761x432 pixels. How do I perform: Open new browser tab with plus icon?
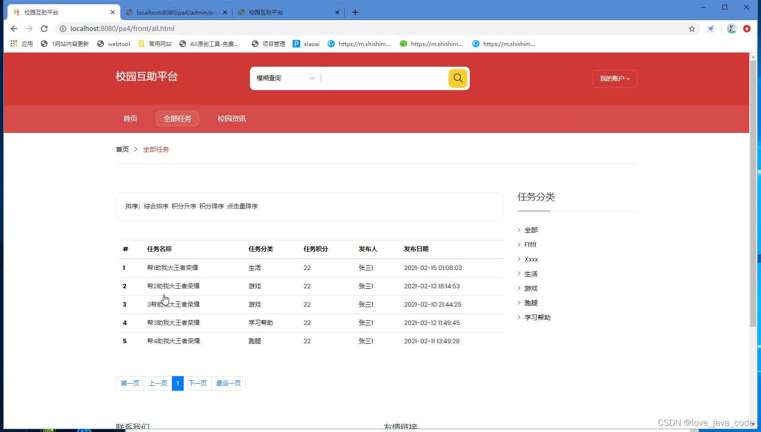[355, 12]
